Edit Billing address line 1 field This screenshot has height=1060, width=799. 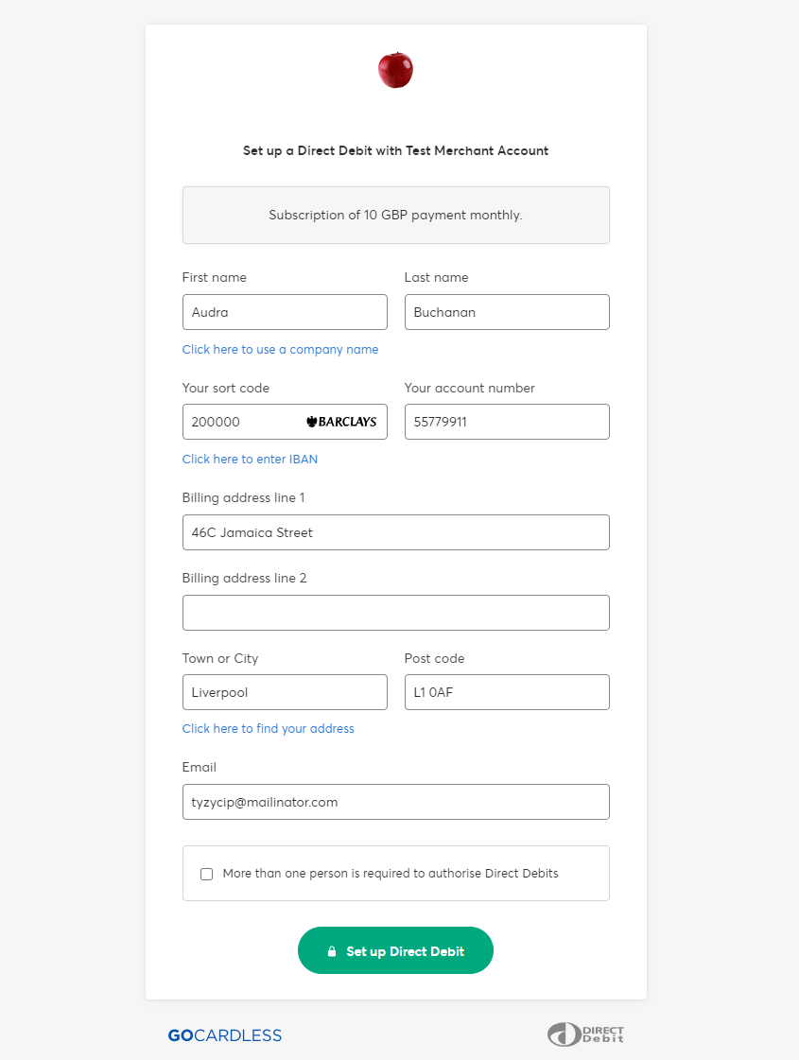395,532
